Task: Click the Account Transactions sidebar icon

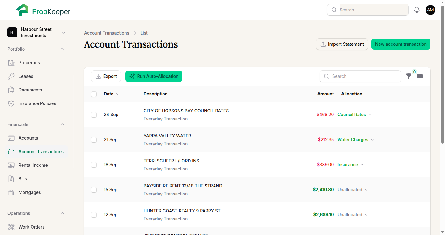Action: (11, 152)
